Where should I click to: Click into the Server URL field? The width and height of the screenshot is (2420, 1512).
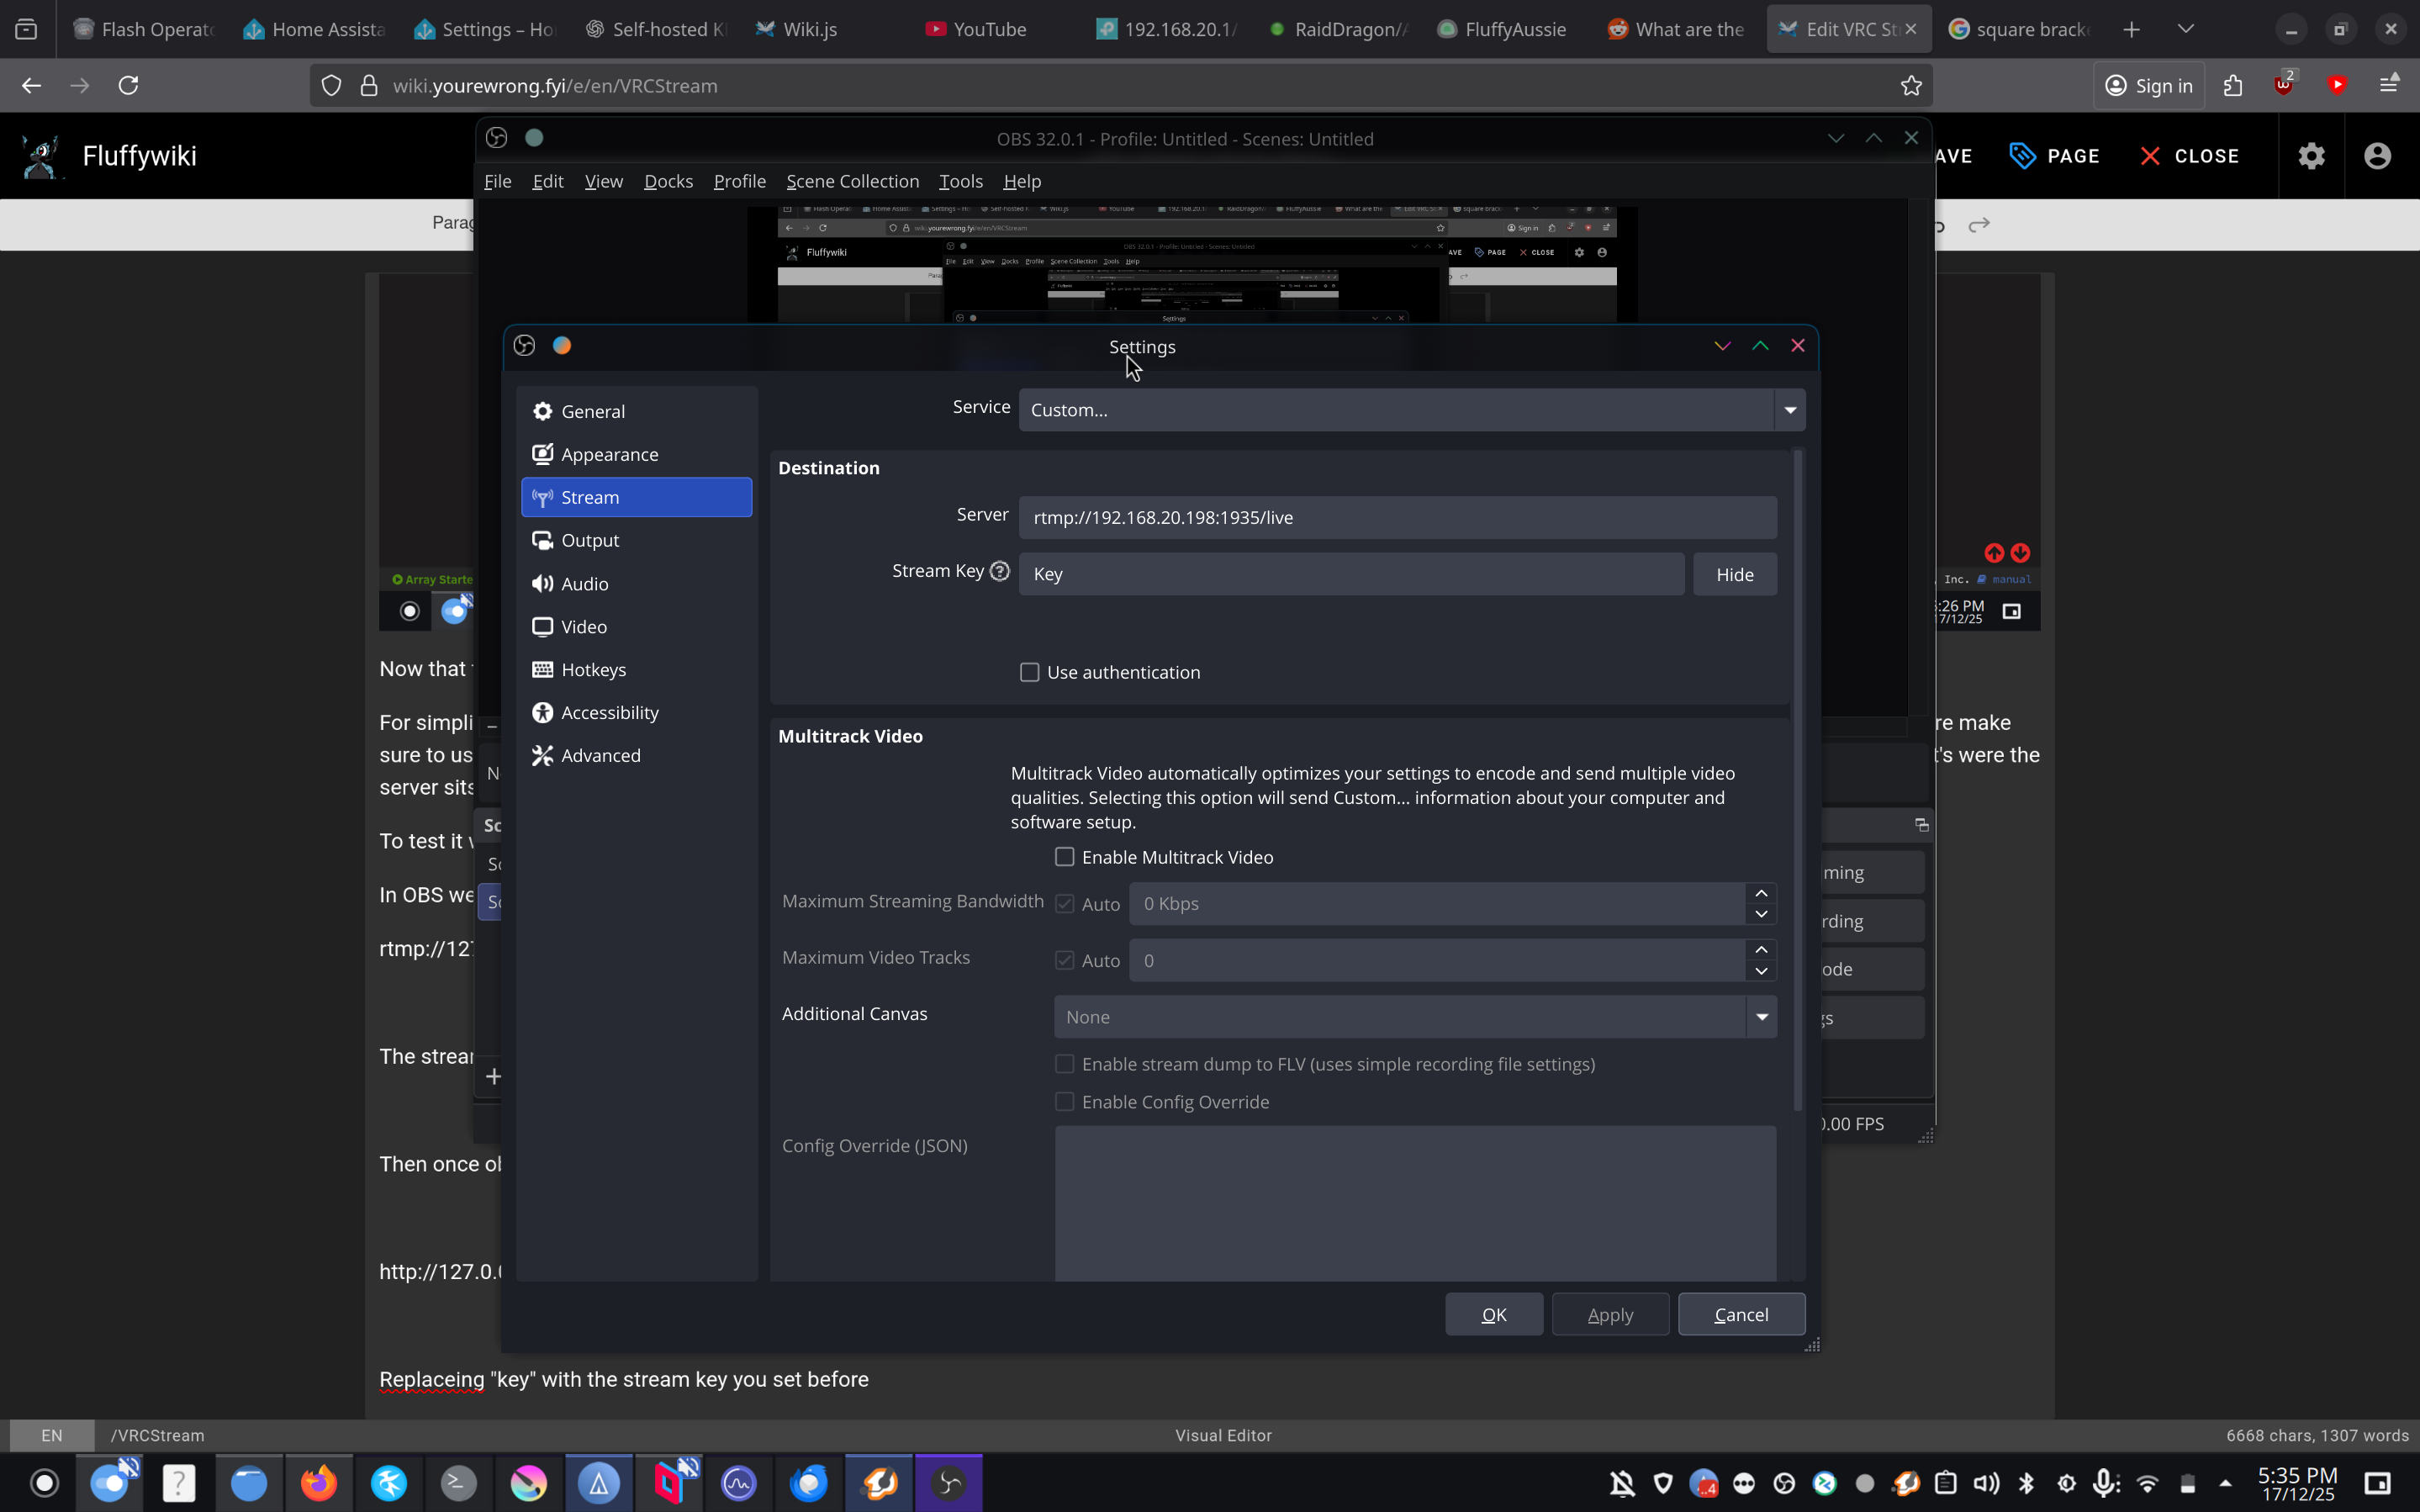pos(1397,517)
